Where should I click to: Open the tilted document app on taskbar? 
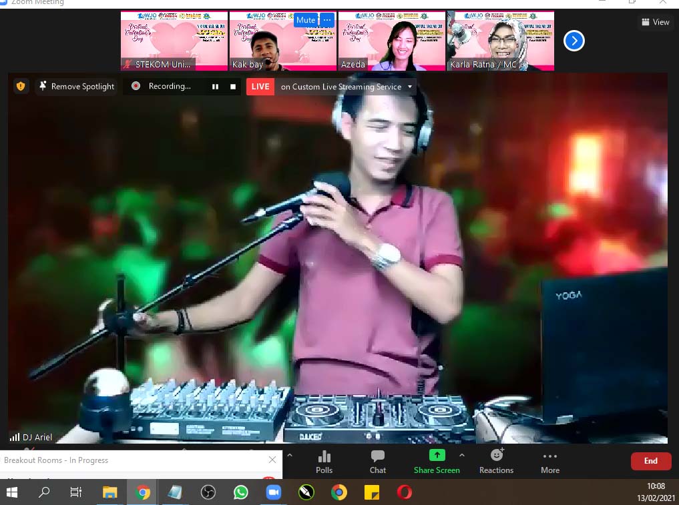coord(175,492)
